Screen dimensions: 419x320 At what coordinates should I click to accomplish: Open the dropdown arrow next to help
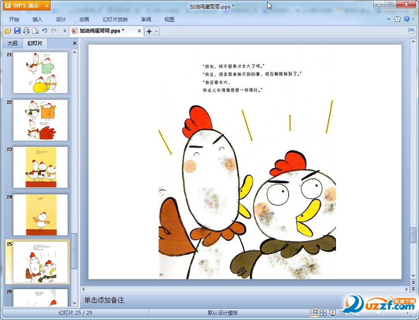414,19
